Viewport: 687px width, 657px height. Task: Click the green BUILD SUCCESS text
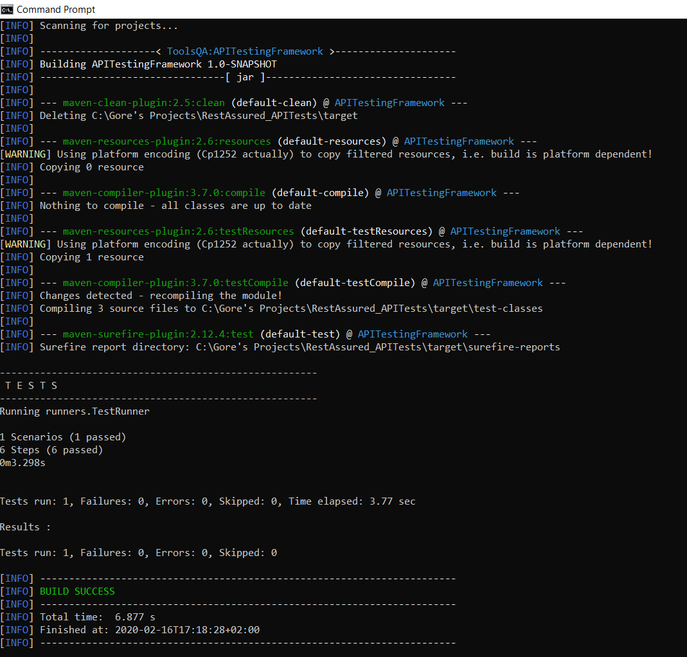(x=77, y=591)
